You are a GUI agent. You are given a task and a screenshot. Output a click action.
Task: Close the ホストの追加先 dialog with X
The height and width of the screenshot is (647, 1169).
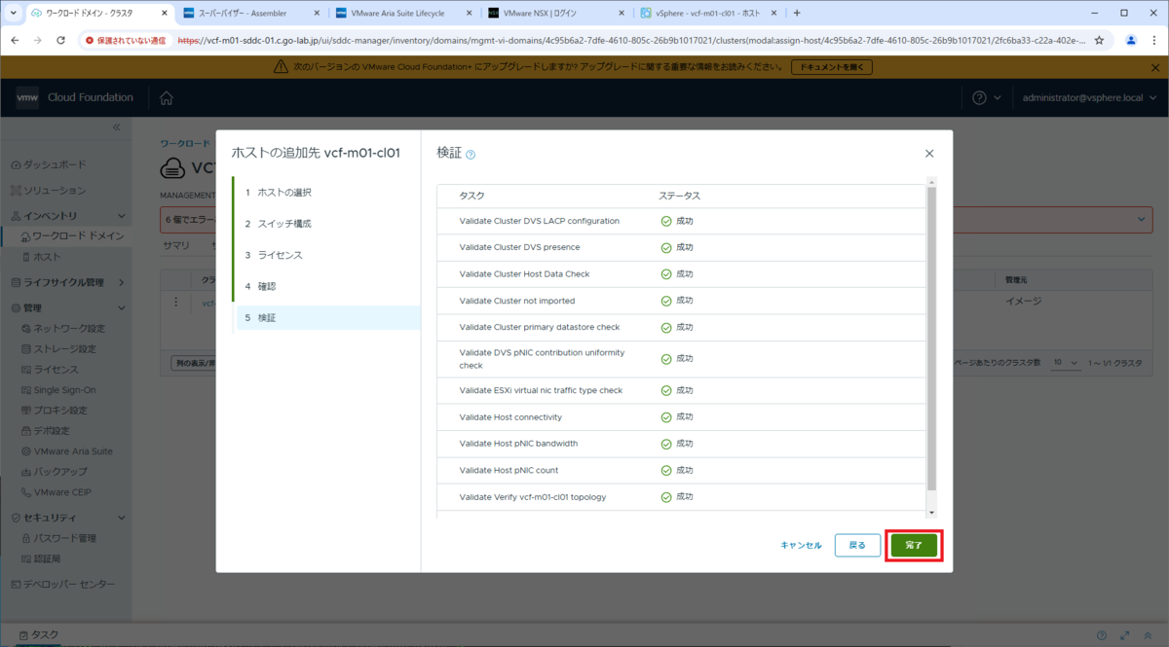coord(929,154)
